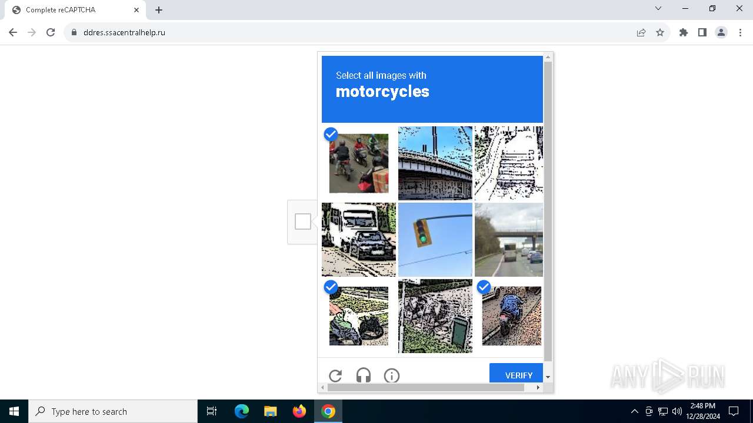This screenshot has height=423, width=753.
Task: Close the Complete reCAPTCHA tab
Action: [136, 10]
